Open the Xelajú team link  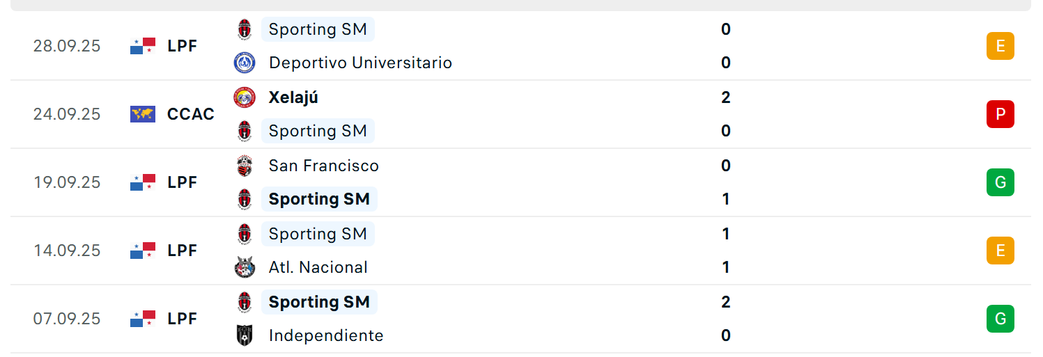[293, 97]
